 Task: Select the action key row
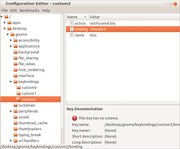[x=123, y=23]
